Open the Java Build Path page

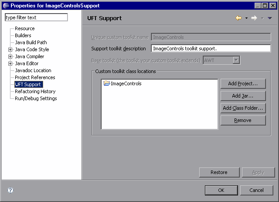coord(31,42)
